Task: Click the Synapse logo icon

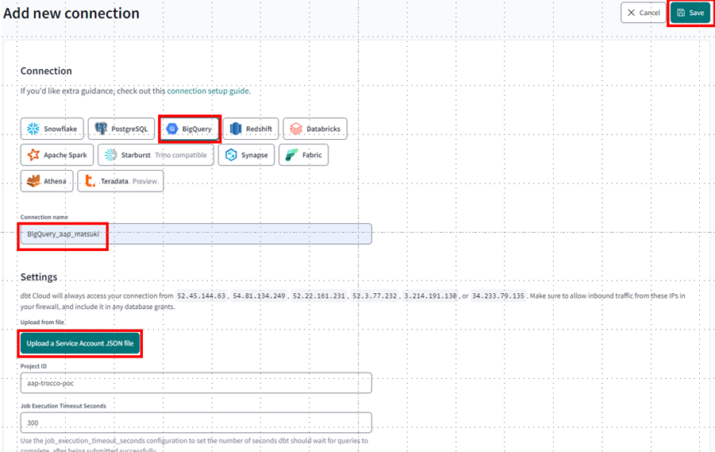Action: pos(231,155)
